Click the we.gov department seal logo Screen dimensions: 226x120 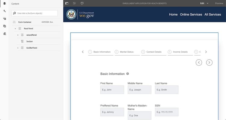pos(71,15)
